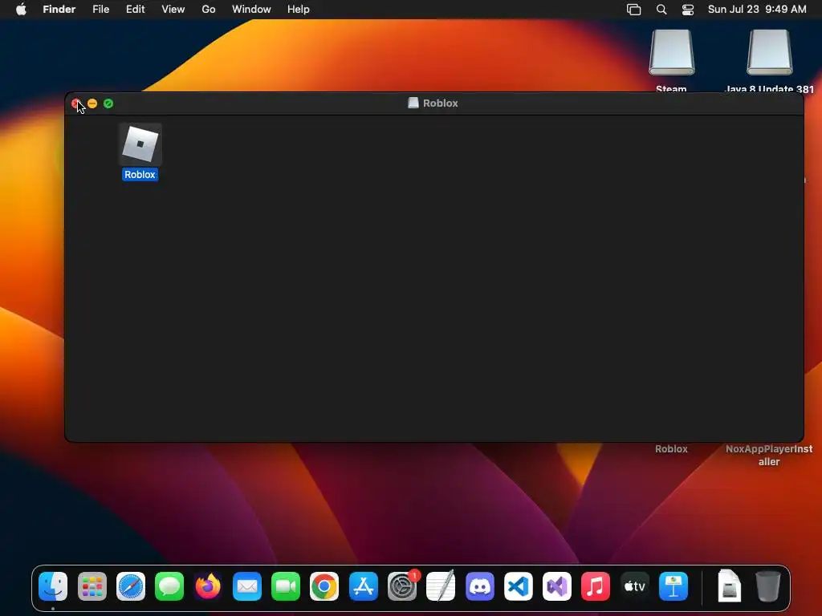
Task: Open Visual Studio Code from the Dock
Action: (x=519, y=586)
